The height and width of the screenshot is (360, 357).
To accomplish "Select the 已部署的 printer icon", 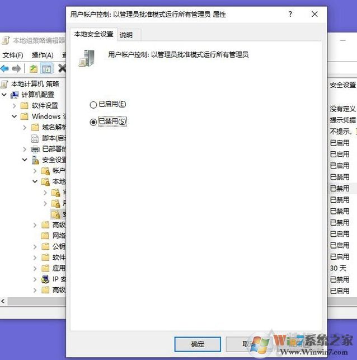I will click(x=35, y=149).
